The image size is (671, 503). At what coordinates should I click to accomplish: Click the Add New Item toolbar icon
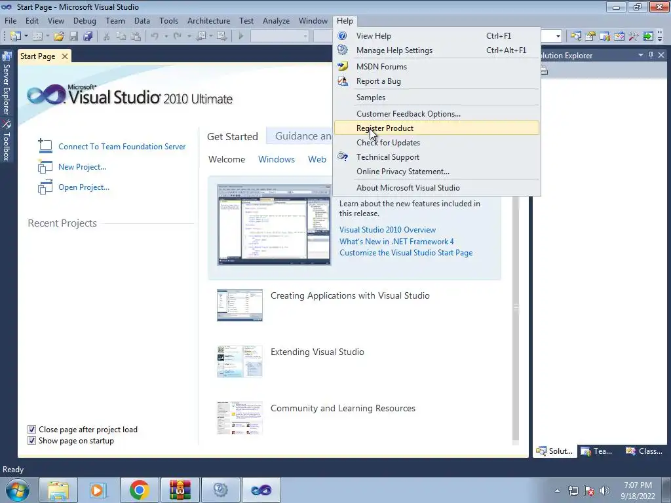point(37,37)
